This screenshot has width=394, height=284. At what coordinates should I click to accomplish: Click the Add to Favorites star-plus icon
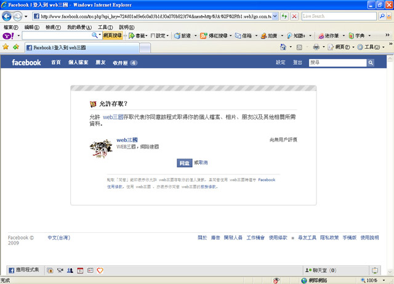point(16,47)
